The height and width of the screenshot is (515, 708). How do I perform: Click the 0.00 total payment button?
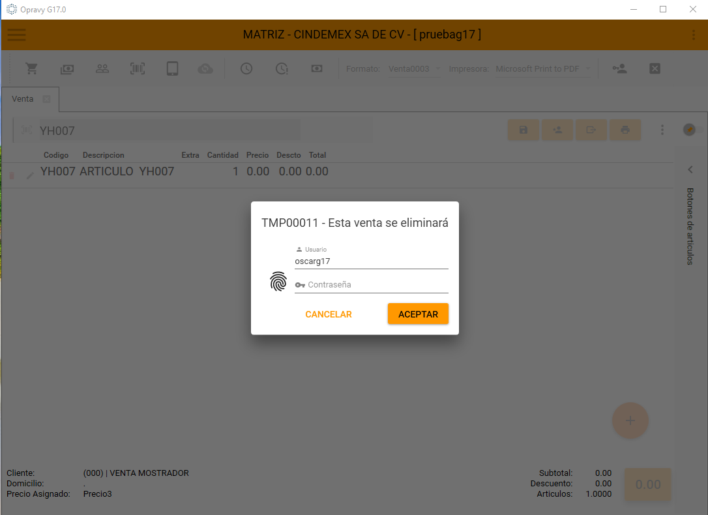pos(648,484)
